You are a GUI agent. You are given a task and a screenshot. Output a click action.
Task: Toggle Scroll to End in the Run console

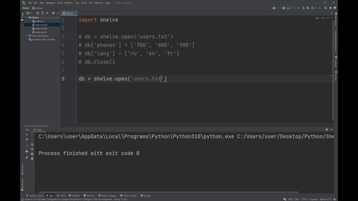(32, 149)
